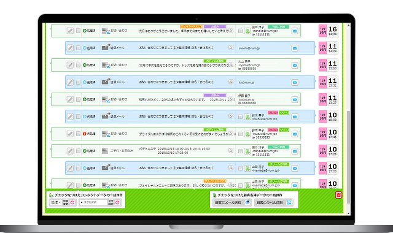393x233 pixels.
Task: Click blue mail button on 14:34 tanaka row
Action: click(x=295, y=31)
